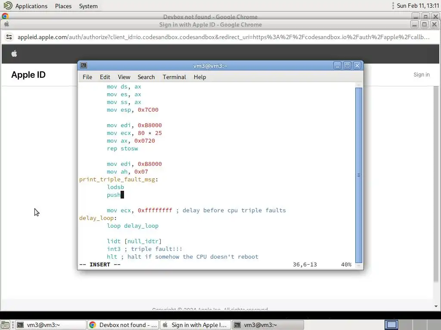Screen dimensions: 441x330
Task: Click the print_triple_fault_msg label line
Action: point(119,179)
